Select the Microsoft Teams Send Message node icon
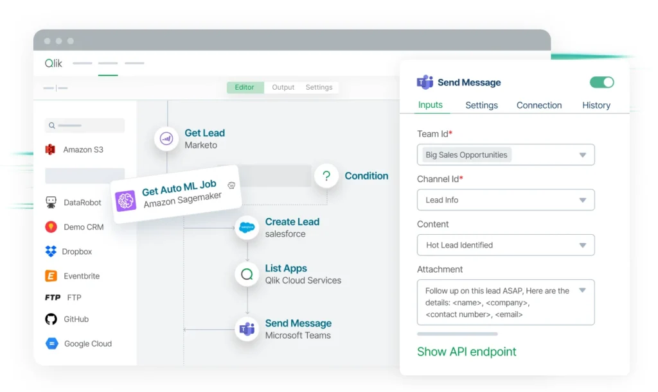This screenshot has height=392, width=658. [247, 329]
